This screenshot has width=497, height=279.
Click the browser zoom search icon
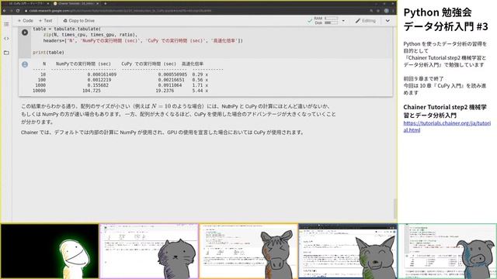tap(371, 10)
